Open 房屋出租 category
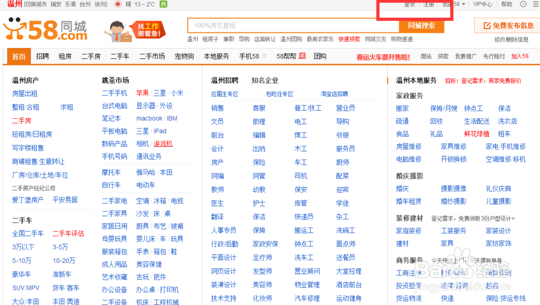 (x=24, y=93)
